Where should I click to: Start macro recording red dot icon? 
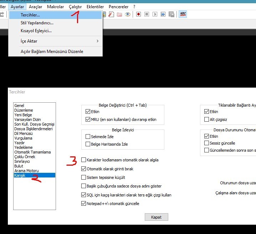[138, 14]
